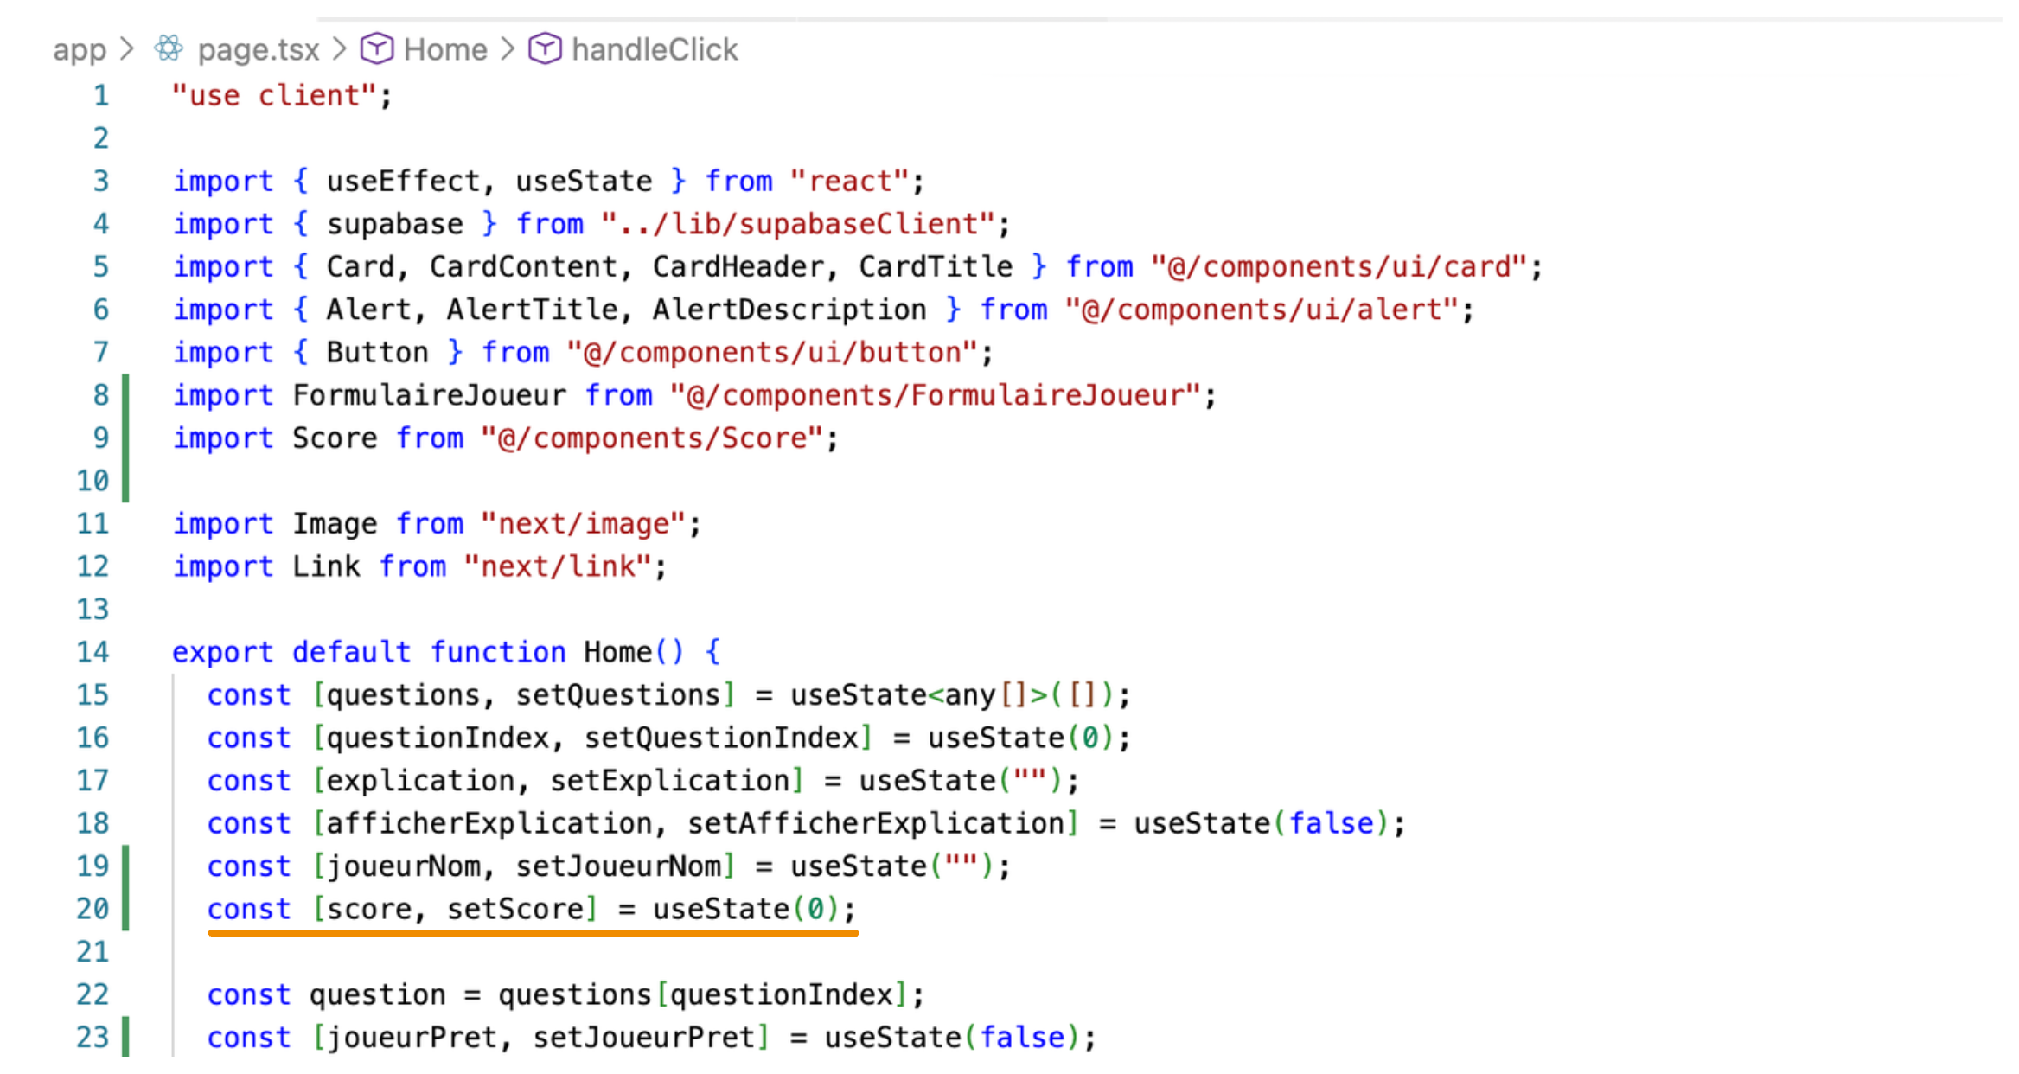The height and width of the screenshot is (1074, 2019).
Task: Click the cube symbol icon beside Home
Action: (x=377, y=48)
